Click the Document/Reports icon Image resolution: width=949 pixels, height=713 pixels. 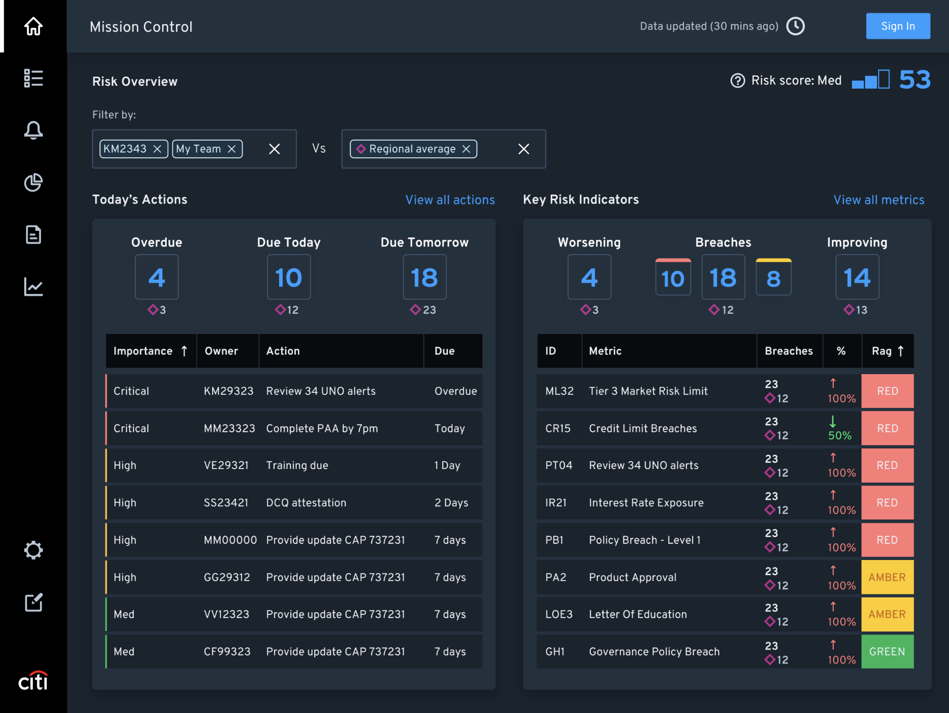(x=33, y=234)
